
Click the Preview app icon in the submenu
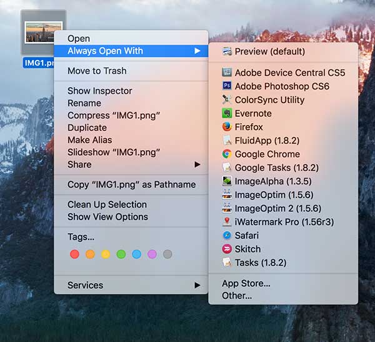point(227,51)
